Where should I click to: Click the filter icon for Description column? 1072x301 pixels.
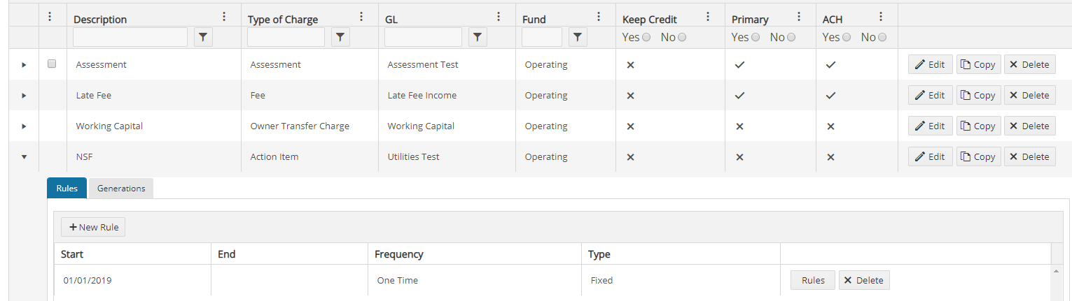click(202, 38)
